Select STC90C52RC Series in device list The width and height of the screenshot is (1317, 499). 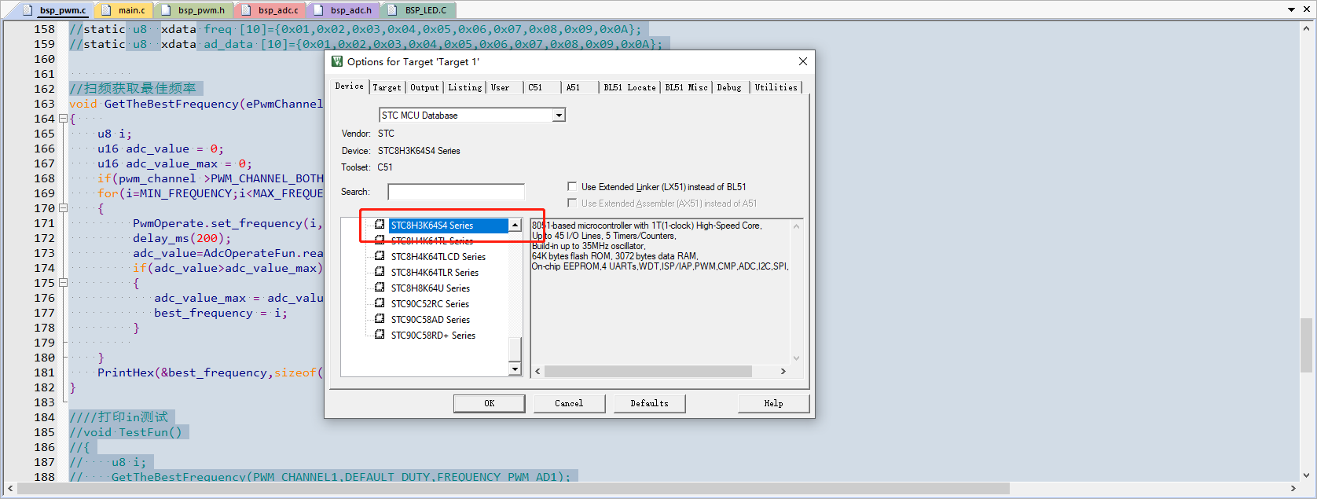(430, 304)
